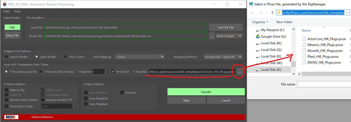
Task: Enable the Force Start Frame checkbox
Action: pos(6,106)
